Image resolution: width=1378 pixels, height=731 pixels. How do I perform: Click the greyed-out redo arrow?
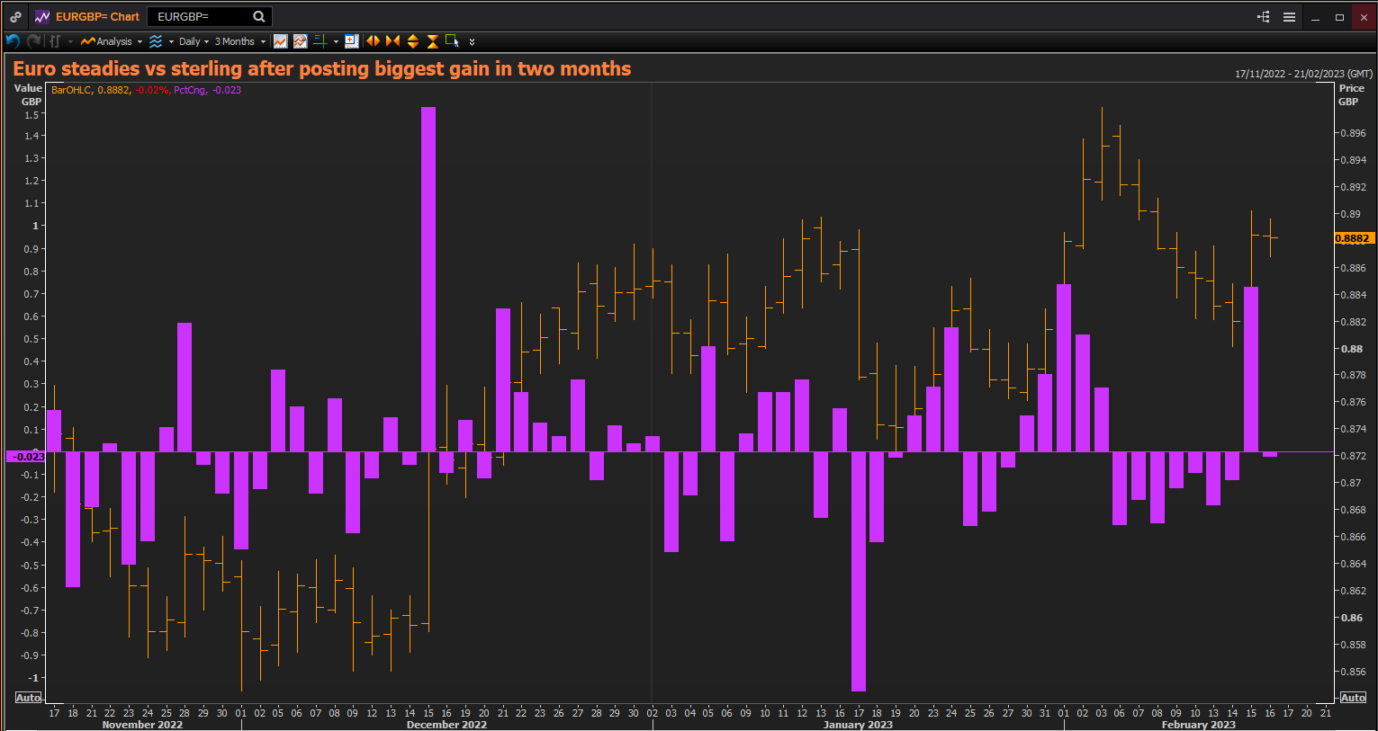pos(33,41)
